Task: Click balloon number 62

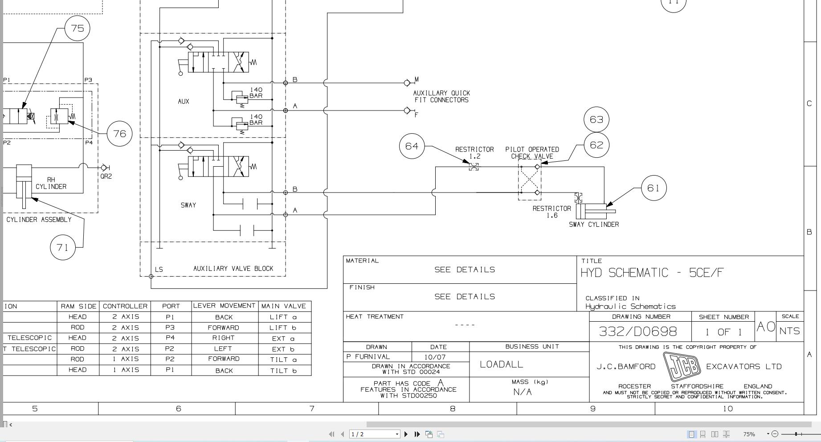Action: [x=596, y=145]
